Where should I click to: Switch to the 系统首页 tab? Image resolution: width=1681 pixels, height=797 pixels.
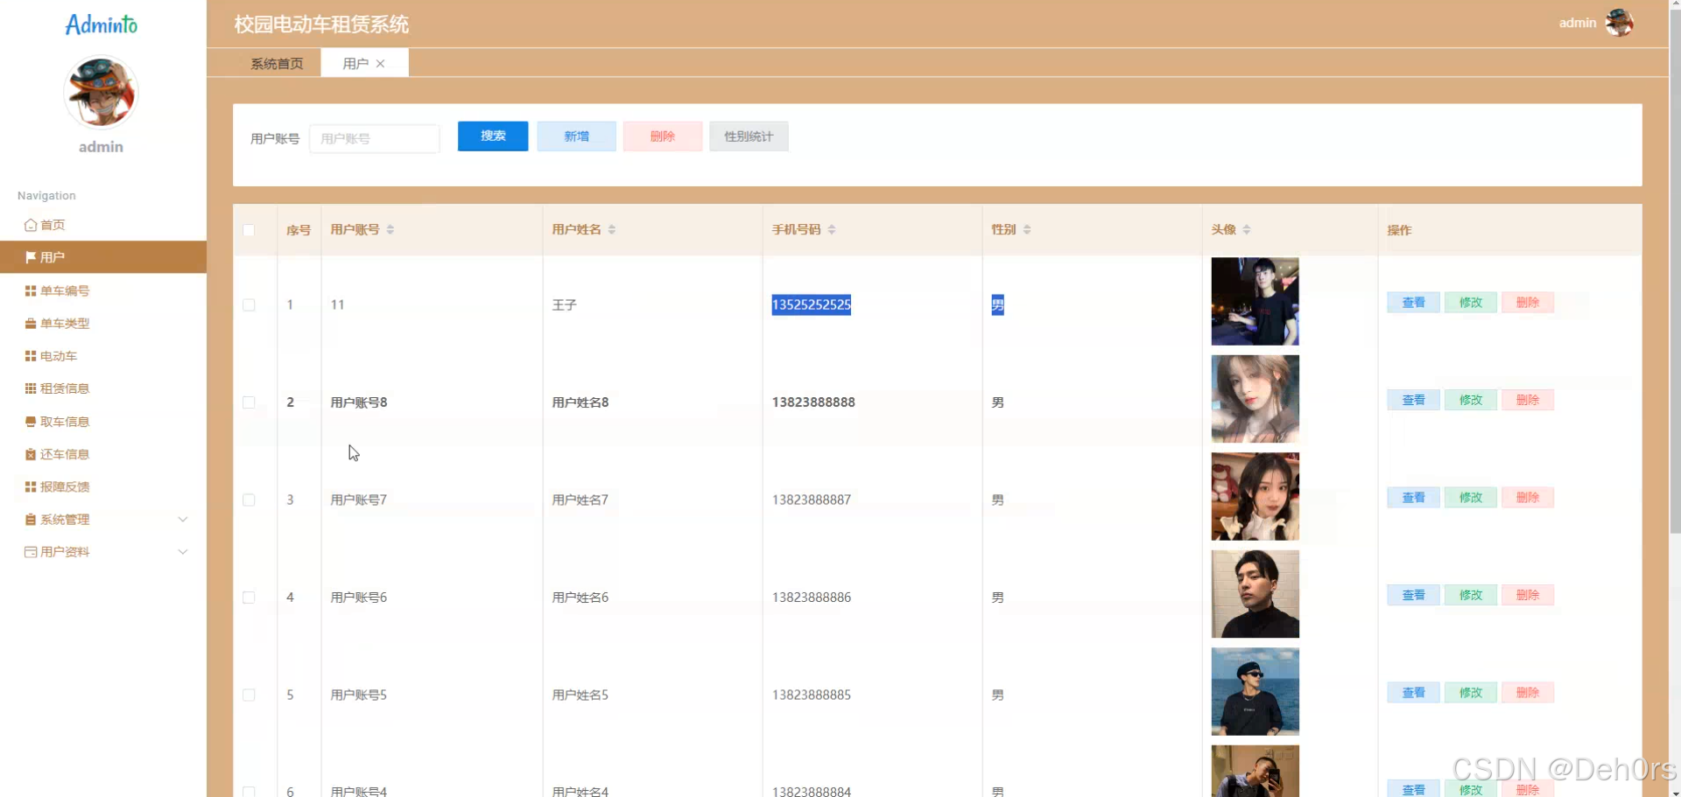[277, 63]
